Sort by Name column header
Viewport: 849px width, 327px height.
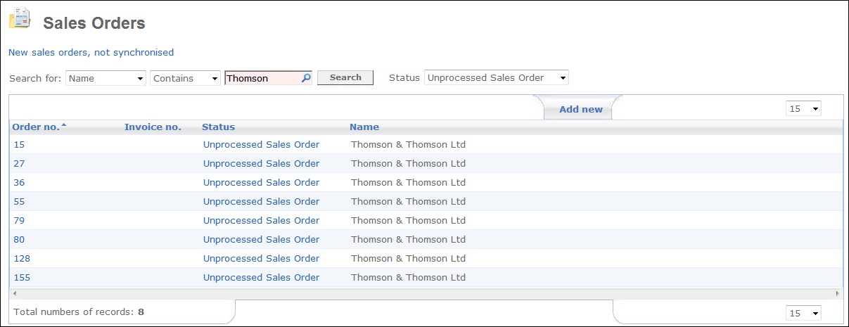[364, 127]
